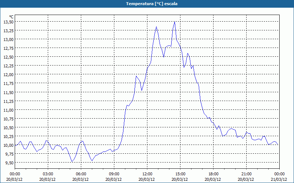Screen dimensions: 294x183
Task: Click the 10,25 y-axis label
Action: 8,136
